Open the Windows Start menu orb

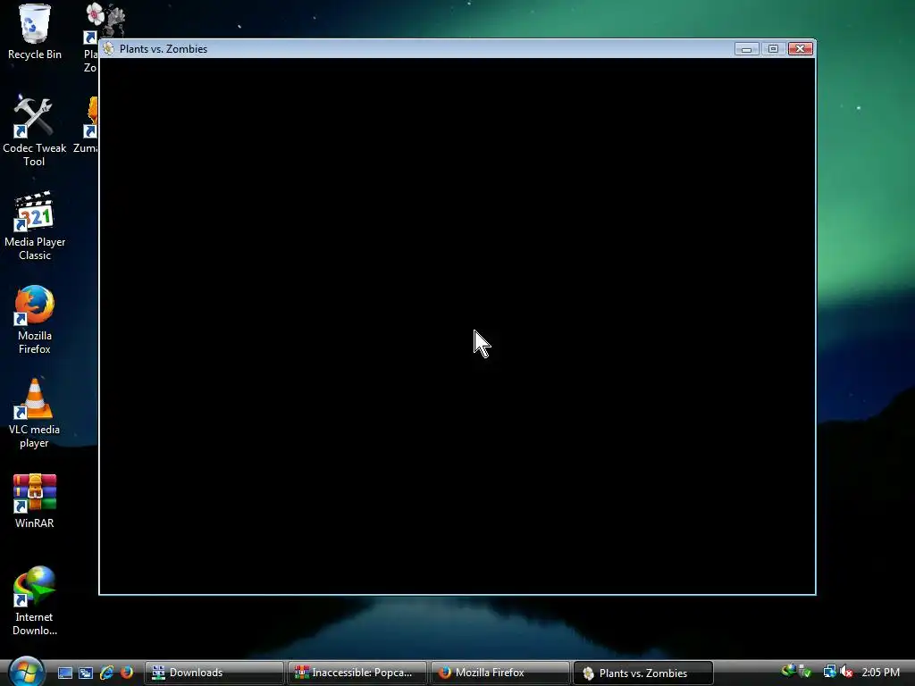coord(26,672)
